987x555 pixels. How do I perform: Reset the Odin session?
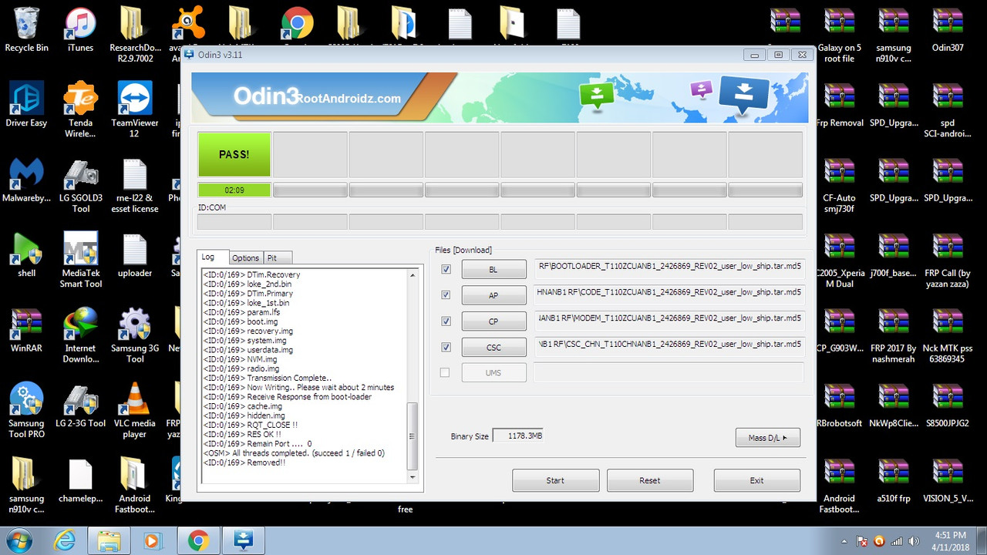[x=649, y=480]
